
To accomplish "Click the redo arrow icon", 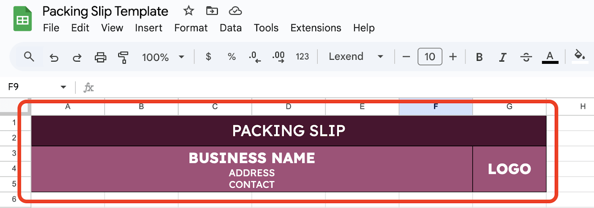I will click(77, 57).
